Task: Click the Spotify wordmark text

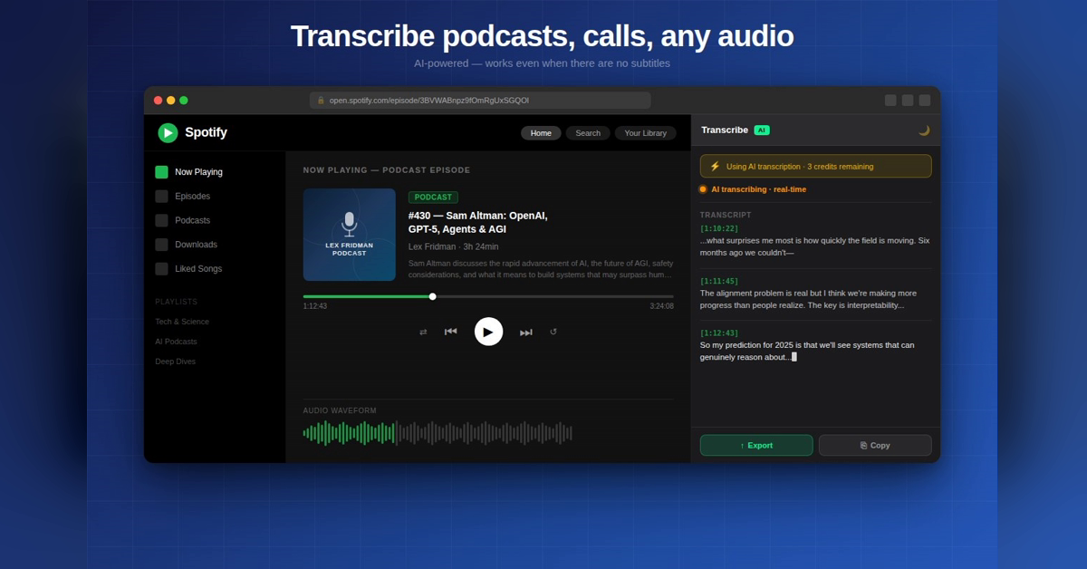Action: tap(206, 132)
